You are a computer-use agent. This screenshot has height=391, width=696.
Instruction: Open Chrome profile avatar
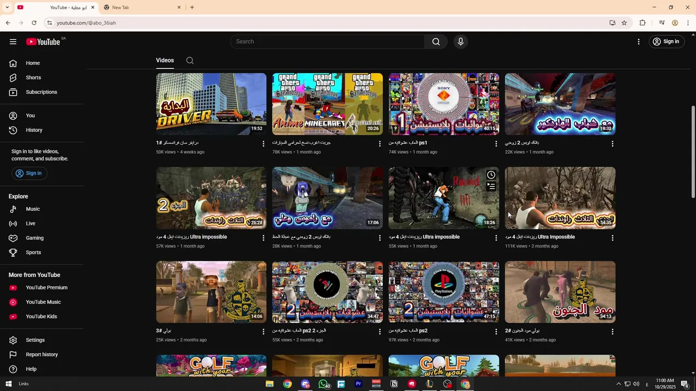[675, 23]
